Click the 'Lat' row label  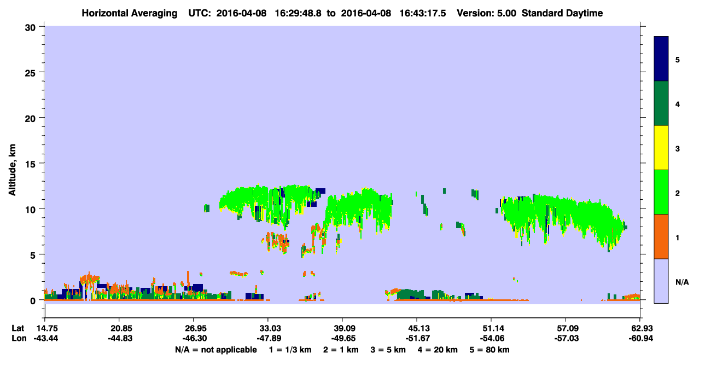[x=18, y=328]
